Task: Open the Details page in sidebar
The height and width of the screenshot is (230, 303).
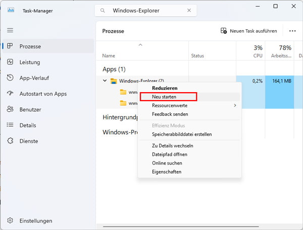Action: coord(48,125)
